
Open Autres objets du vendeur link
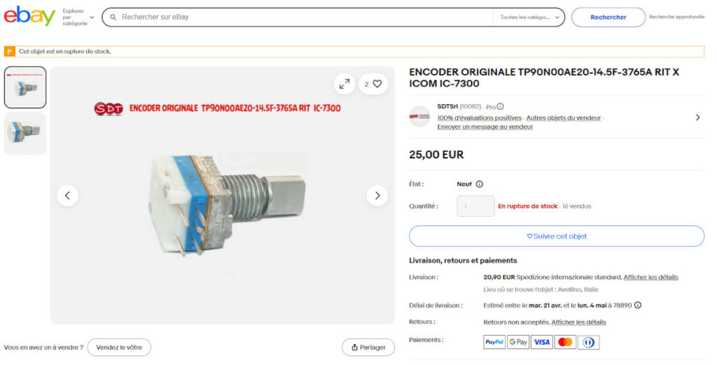564,118
